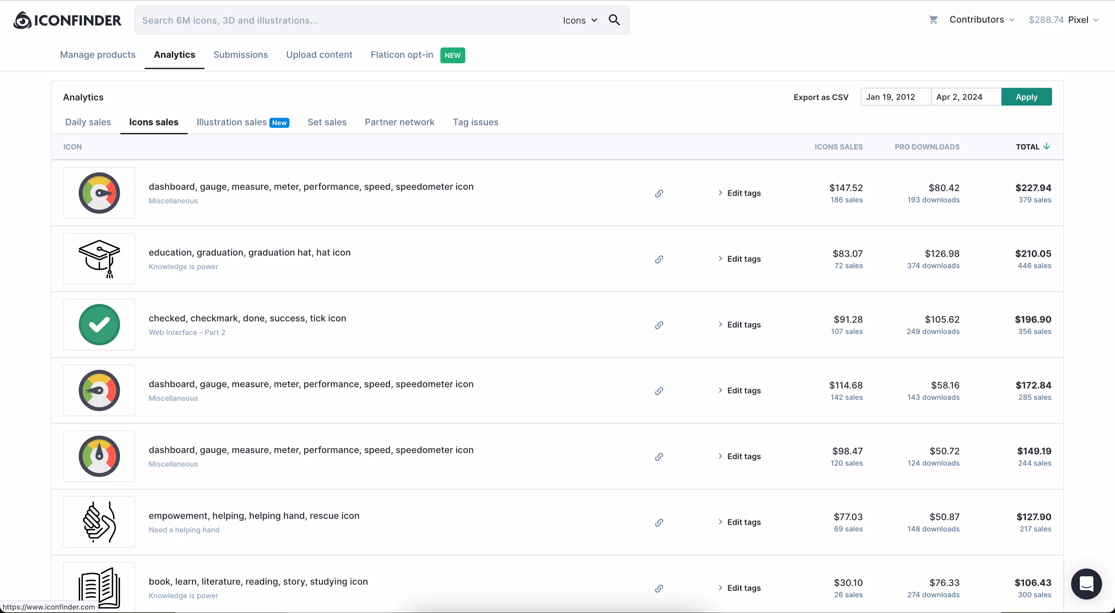The image size is (1115, 613).
Task: Click link icon for graduation hat row
Action: coord(659,259)
